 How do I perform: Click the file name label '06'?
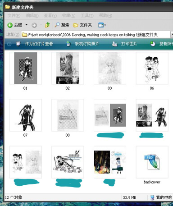click(152, 88)
